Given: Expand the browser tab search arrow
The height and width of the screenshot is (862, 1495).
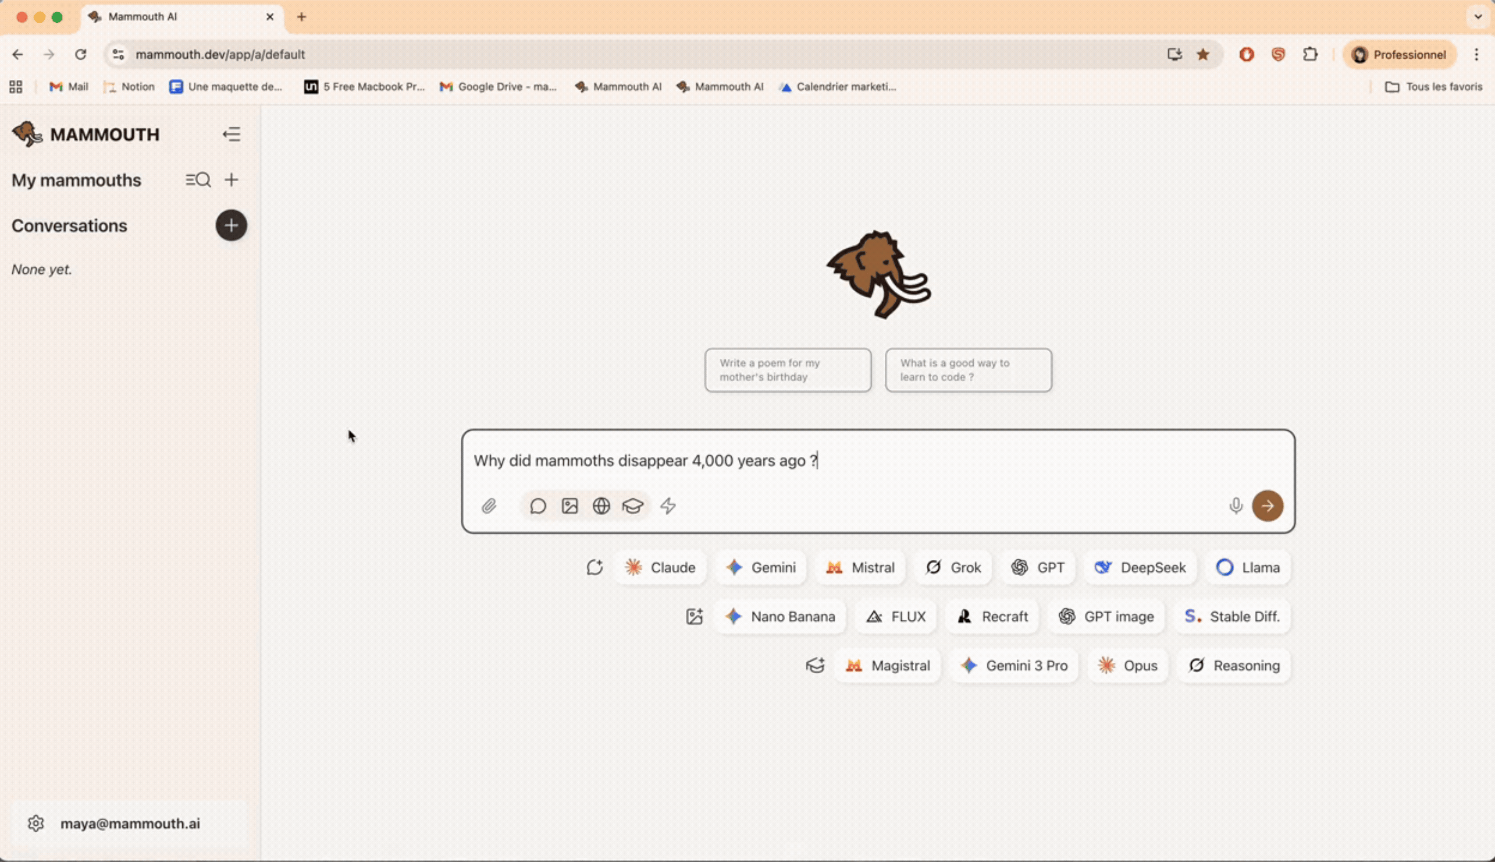Looking at the screenshot, I should point(1476,17).
